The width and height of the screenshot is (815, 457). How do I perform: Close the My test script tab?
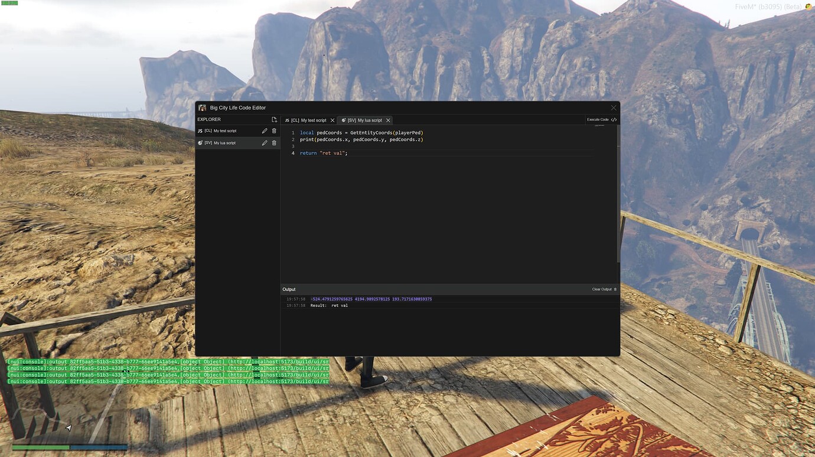(x=332, y=120)
